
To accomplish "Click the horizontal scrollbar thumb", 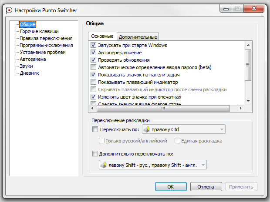I will pyautogui.click(x=163, y=109).
